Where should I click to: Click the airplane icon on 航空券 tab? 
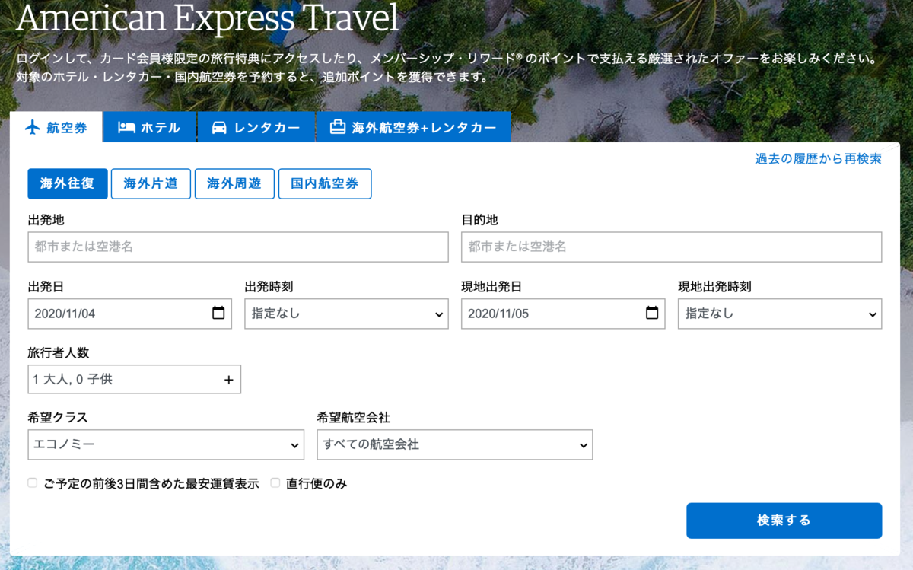(x=33, y=128)
